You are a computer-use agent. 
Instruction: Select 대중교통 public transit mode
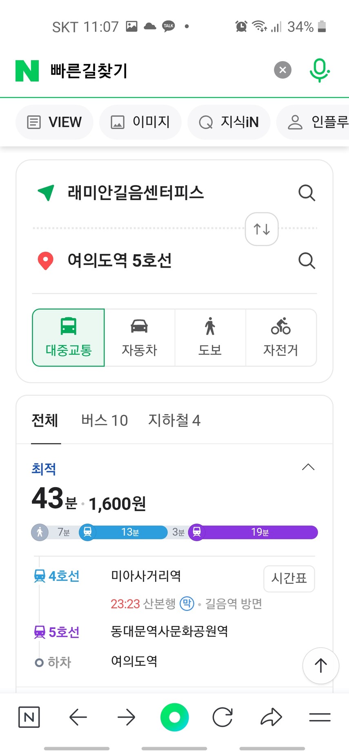click(x=69, y=337)
